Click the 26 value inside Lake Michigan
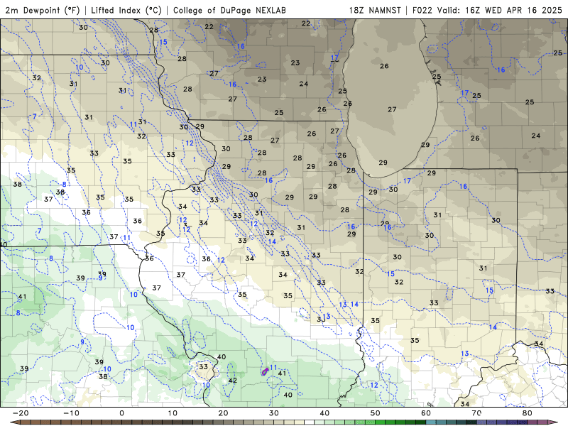This screenshot has width=568, height=426. [x=384, y=66]
